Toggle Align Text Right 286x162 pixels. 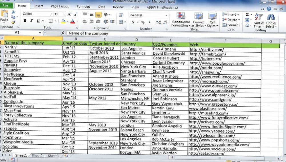pos(98,22)
